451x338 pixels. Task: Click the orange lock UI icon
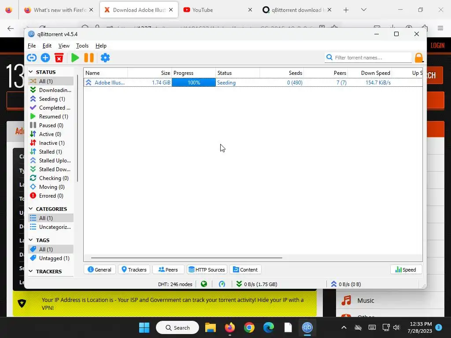pyautogui.click(x=419, y=58)
